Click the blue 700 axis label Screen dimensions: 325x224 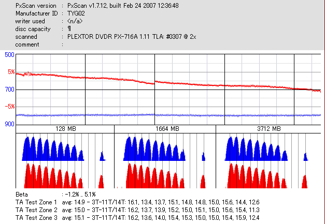pos(9,89)
